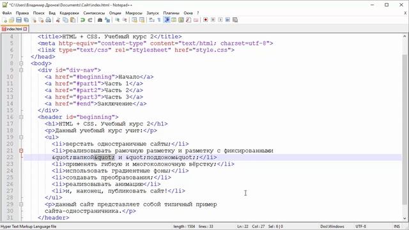This screenshot has width=409, height=230.
Task: Click the vertical scrollbar thumb
Action: pos(405,130)
